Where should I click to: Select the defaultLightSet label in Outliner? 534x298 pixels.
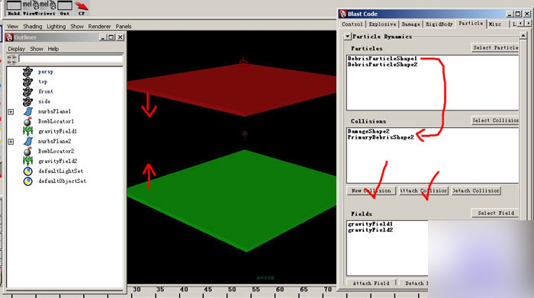(60, 171)
